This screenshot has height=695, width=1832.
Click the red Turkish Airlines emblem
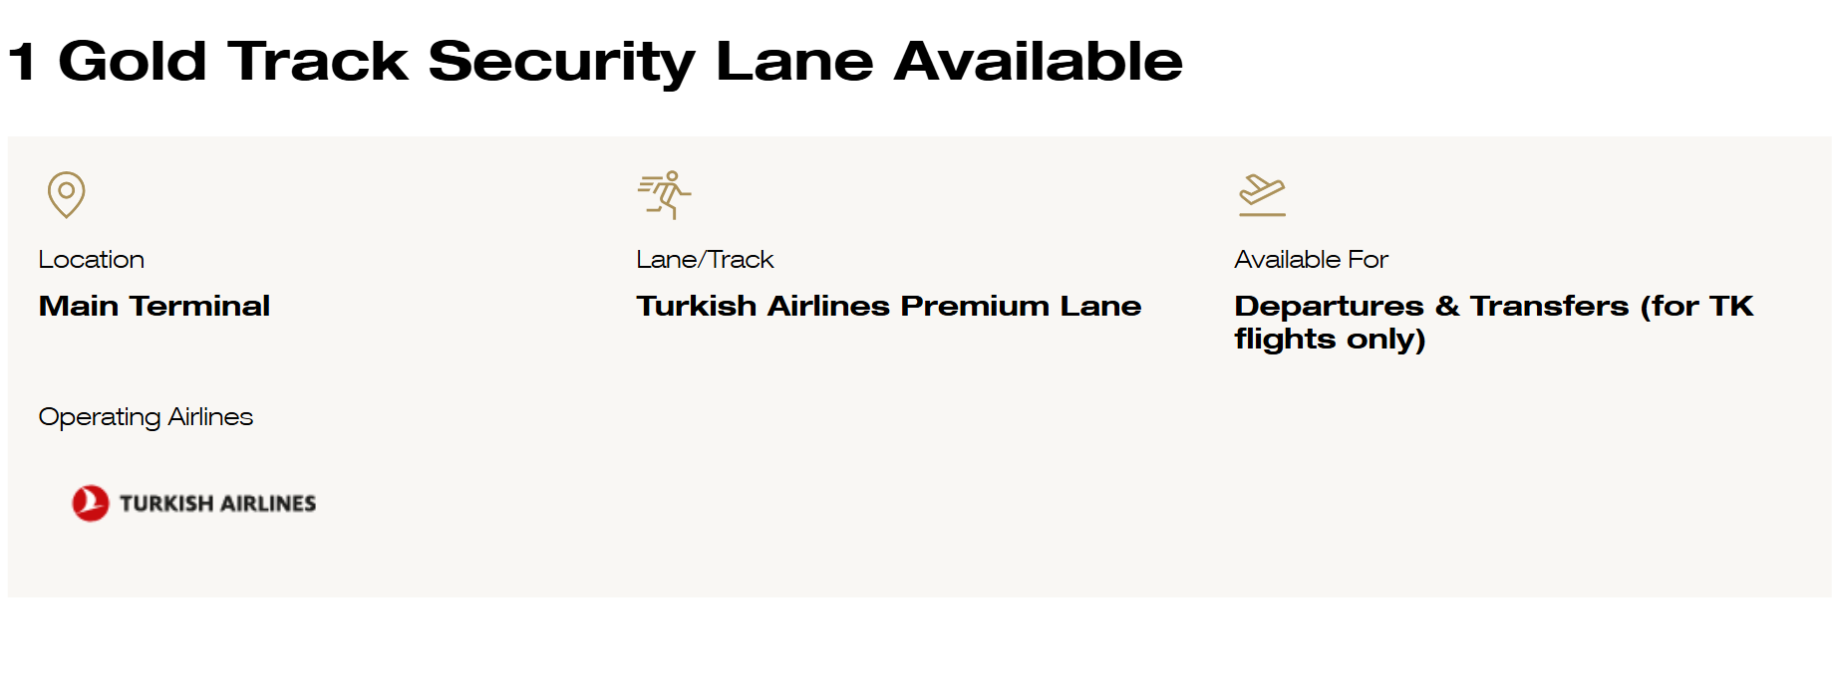click(x=90, y=503)
